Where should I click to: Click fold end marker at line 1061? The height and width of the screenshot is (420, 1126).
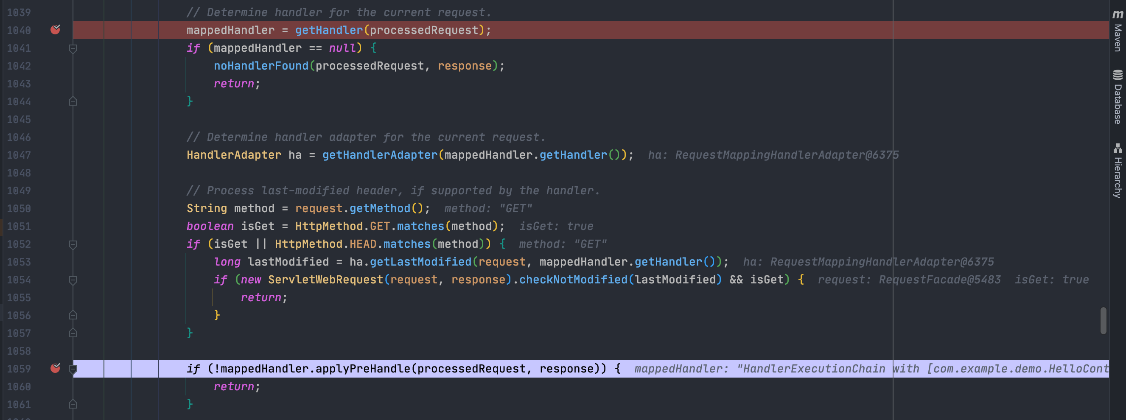tap(73, 404)
